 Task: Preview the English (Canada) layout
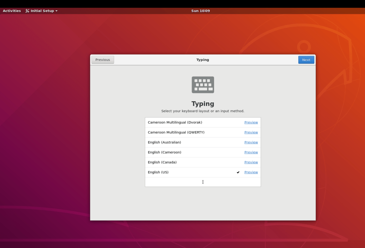251,162
